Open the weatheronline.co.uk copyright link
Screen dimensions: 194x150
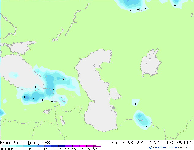[x=168, y=147]
